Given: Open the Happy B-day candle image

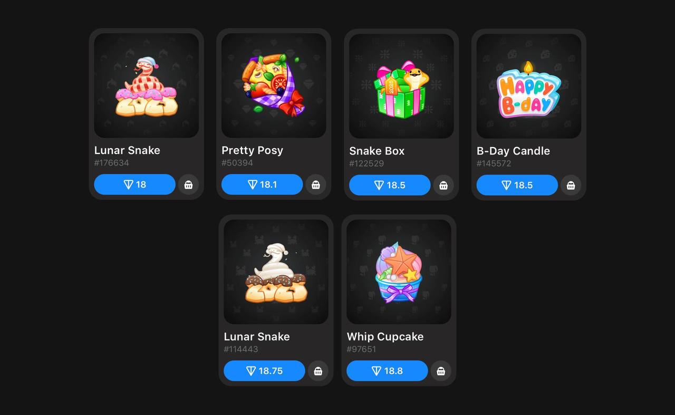Looking at the screenshot, I should point(529,86).
